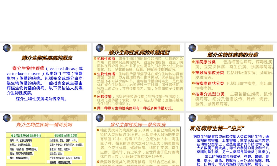277x166 pixels.
Task: Click the orange bullet beside 我国涉及鼠类的疾病
Action: pos(98,162)
